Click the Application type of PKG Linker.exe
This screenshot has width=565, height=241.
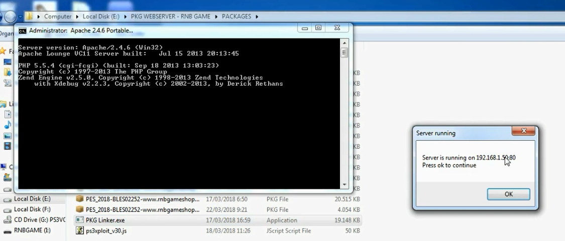pyautogui.click(x=282, y=220)
